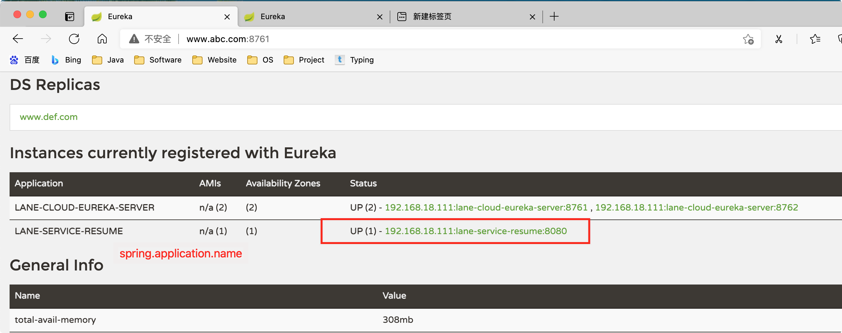Image resolution: width=842 pixels, height=333 pixels.
Task: Click the Application column header
Action: coord(39,183)
